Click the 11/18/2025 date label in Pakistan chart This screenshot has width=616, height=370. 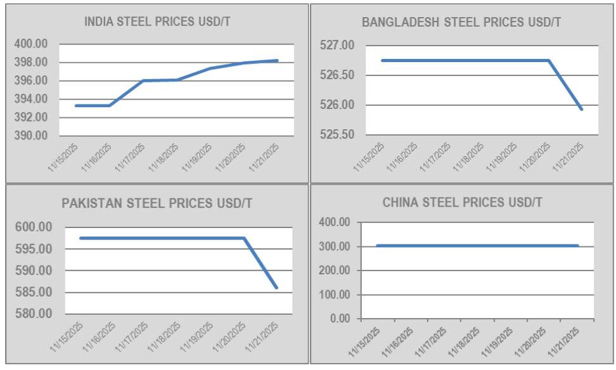[163, 337]
